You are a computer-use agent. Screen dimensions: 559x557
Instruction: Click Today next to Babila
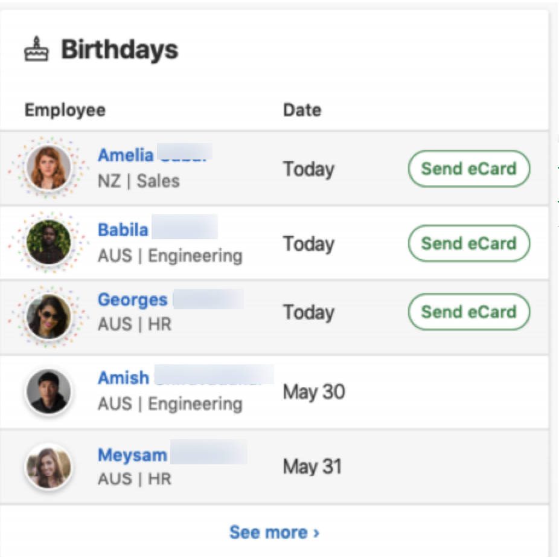tap(308, 243)
